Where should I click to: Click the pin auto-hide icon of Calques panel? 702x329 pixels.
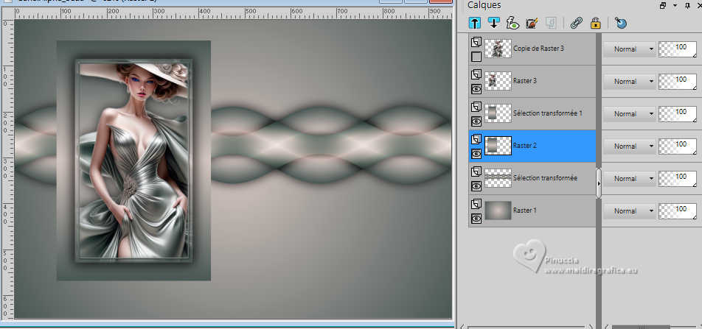tap(688, 6)
